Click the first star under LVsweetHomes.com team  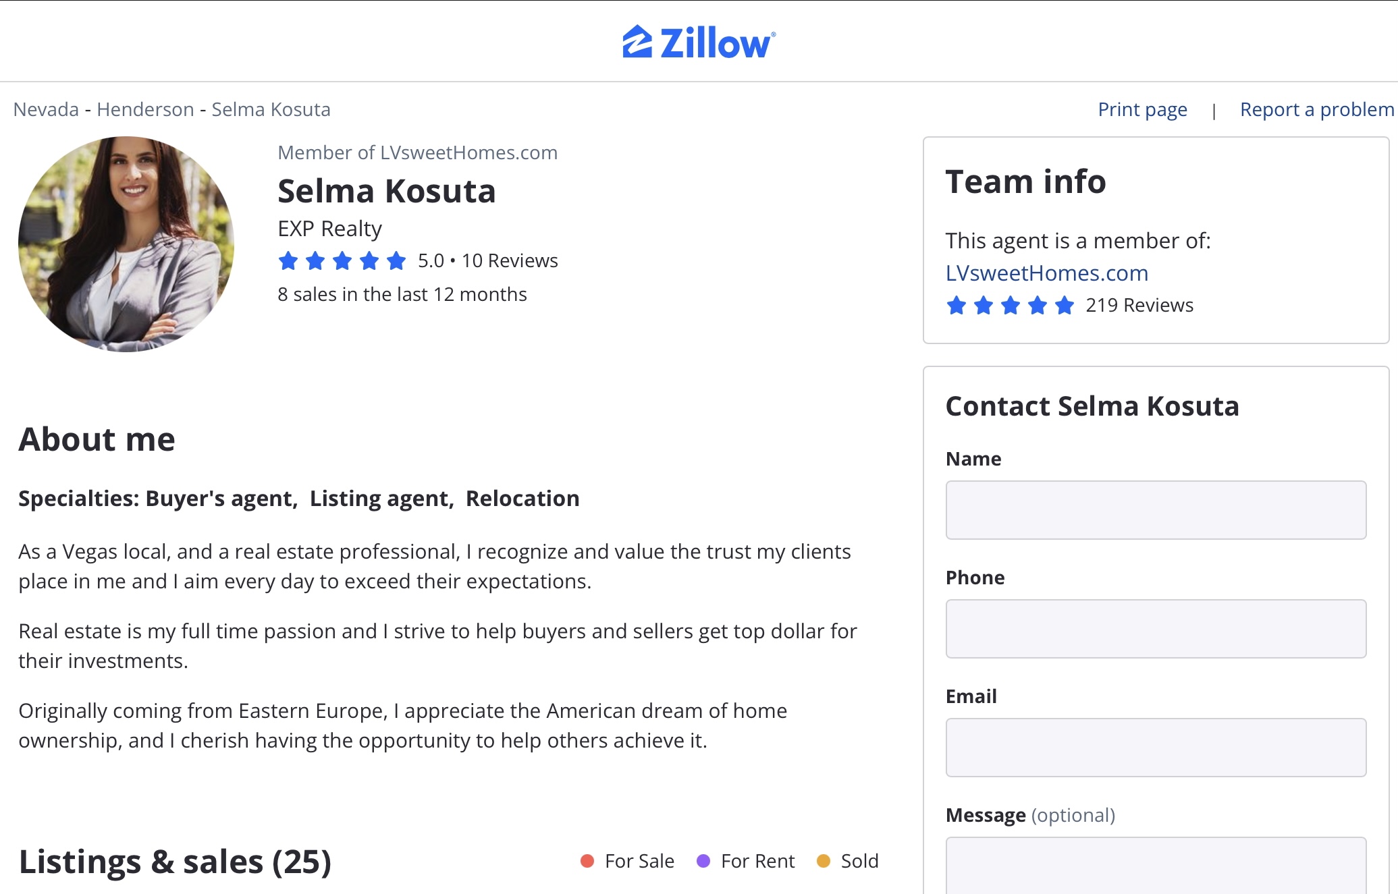pyautogui.click(x=957, y=306)
